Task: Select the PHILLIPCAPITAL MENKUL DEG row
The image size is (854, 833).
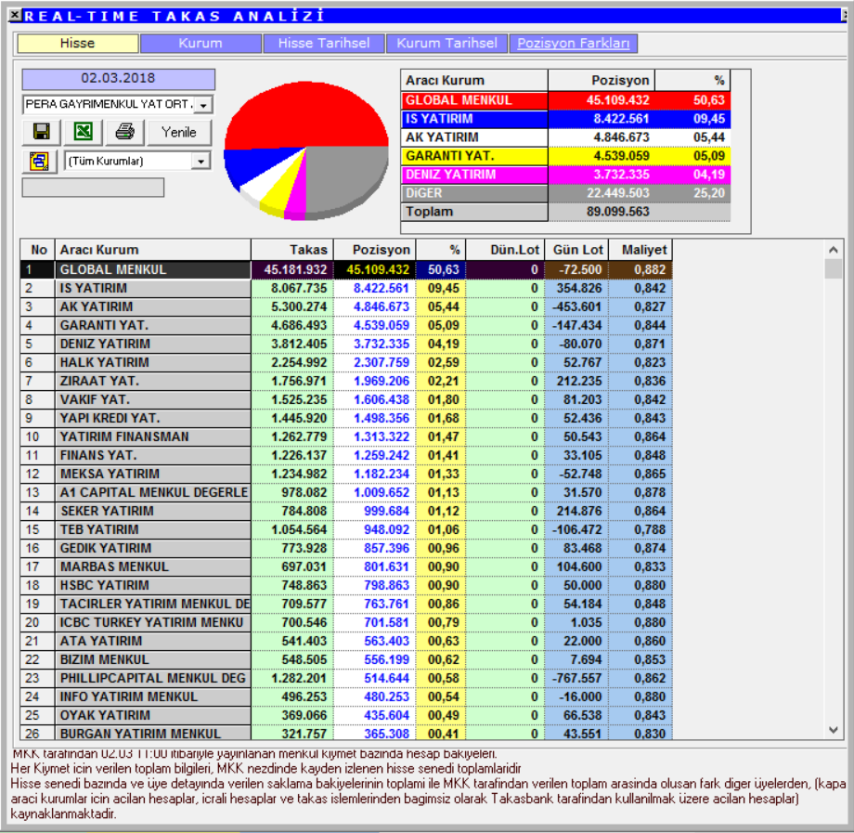Action: [x=346, y=678]
